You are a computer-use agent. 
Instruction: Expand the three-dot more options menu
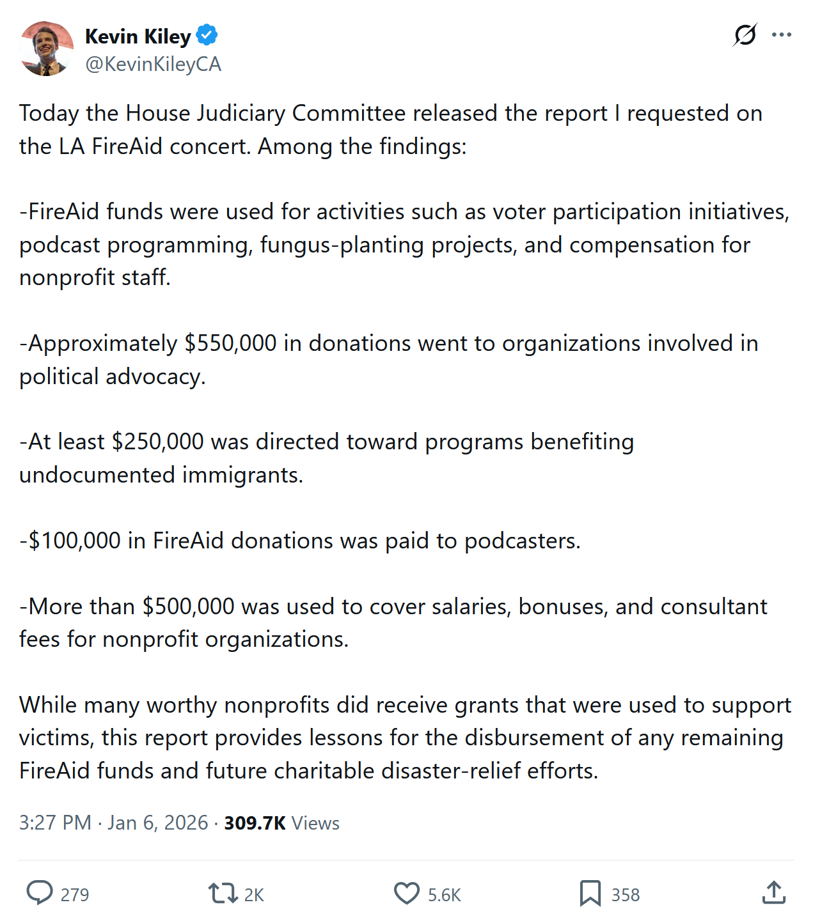coord(782,35)
